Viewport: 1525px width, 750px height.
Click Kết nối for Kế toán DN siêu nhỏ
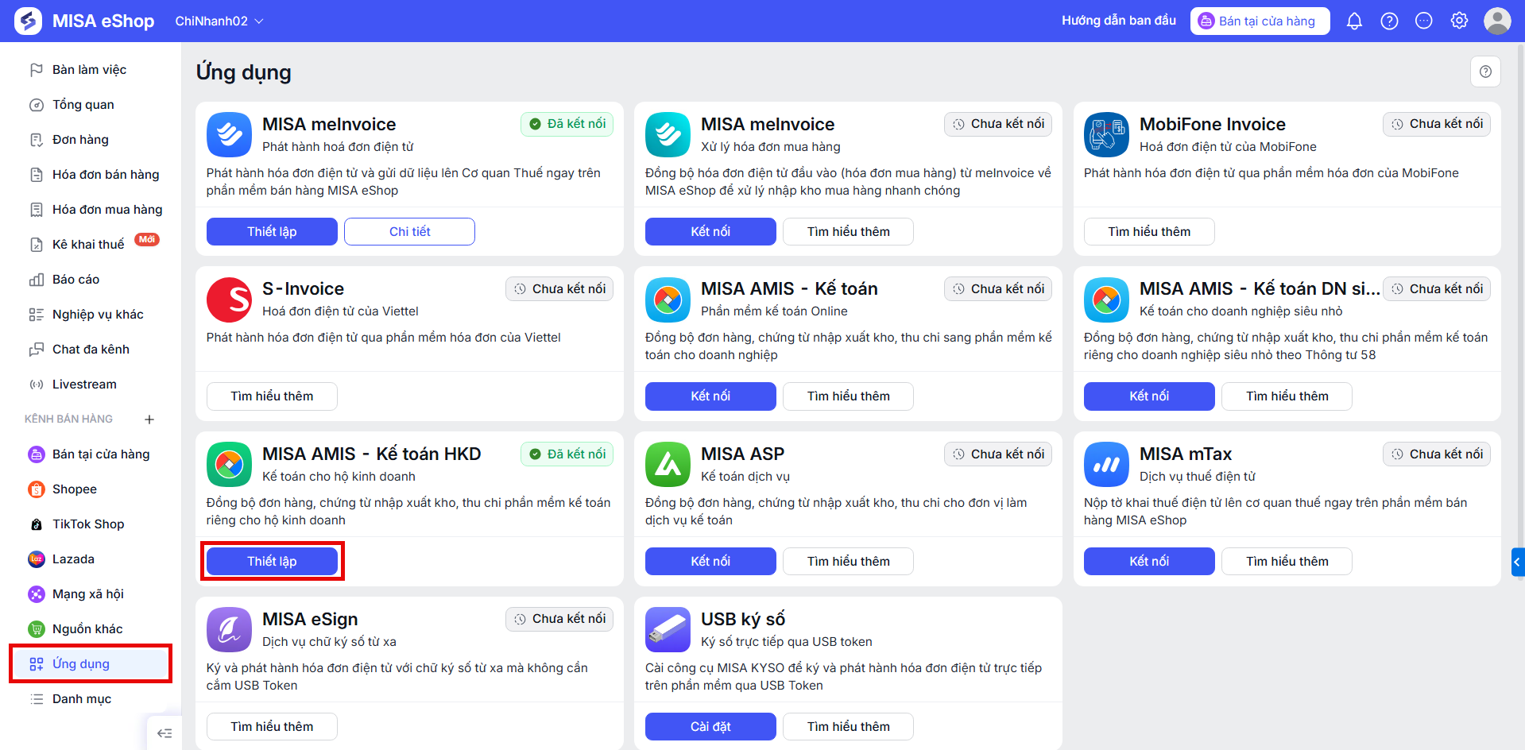click(x=1149, y=396)
